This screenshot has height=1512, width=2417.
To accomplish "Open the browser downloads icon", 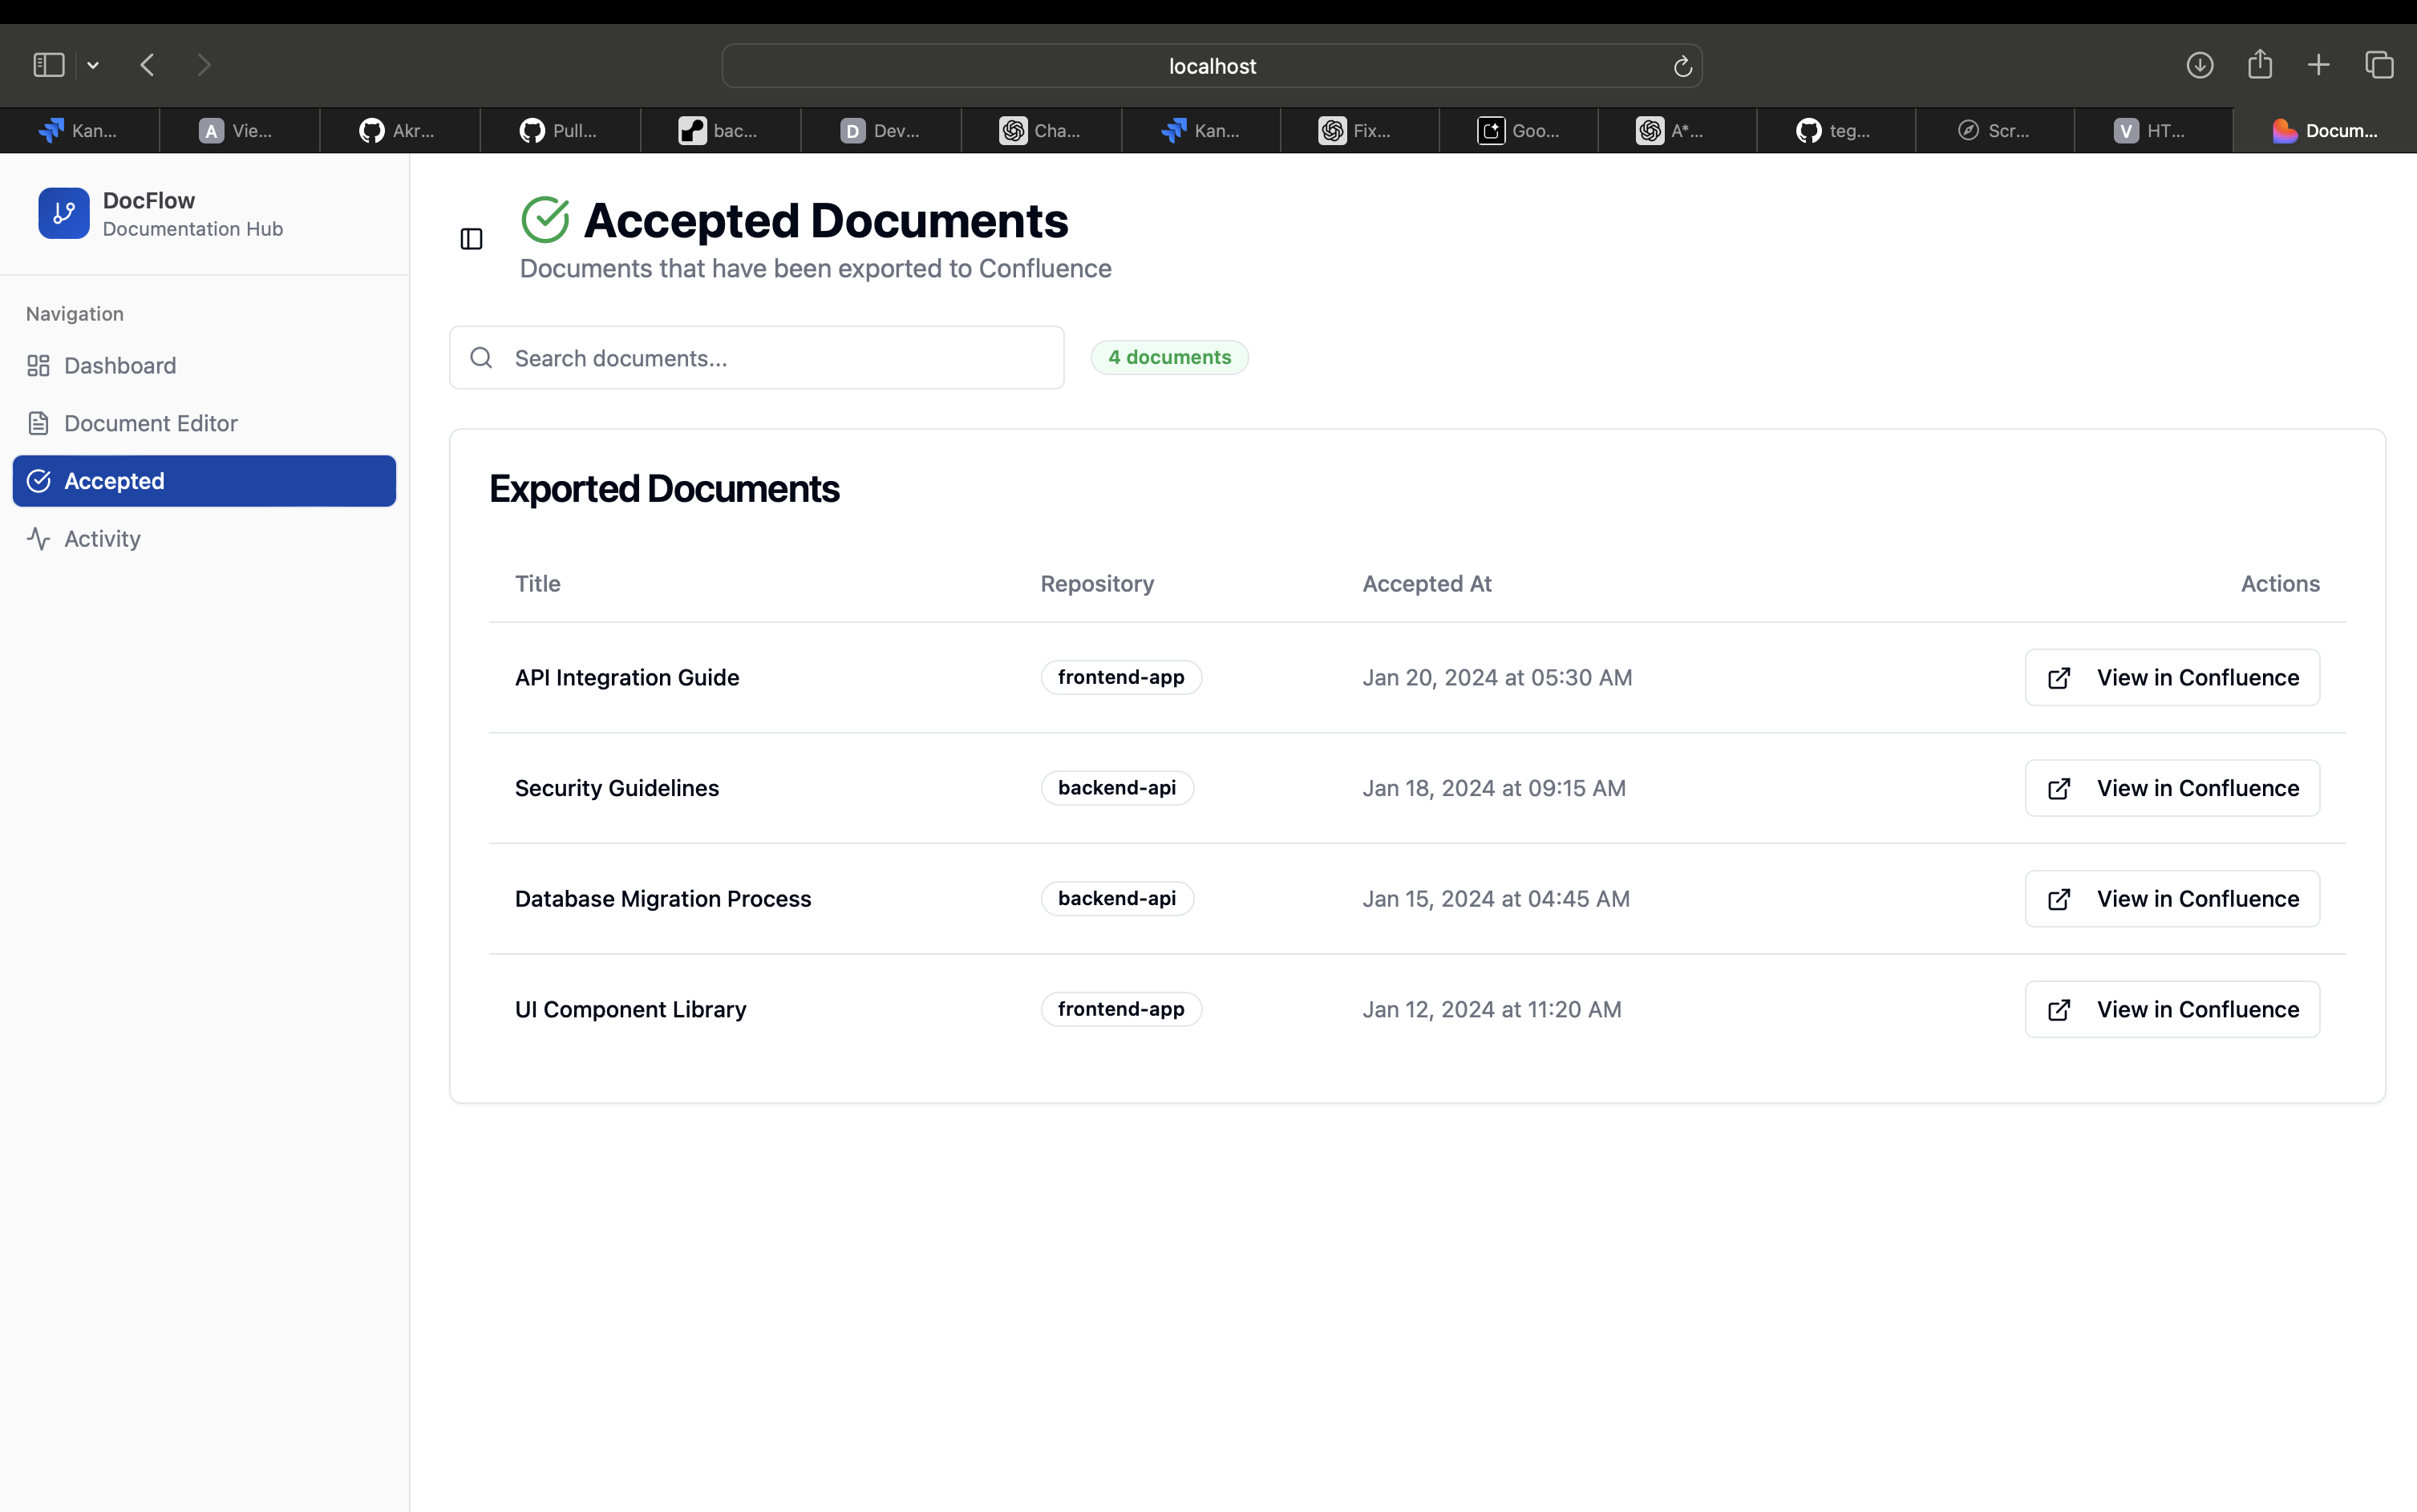I will coord(2199,65).
